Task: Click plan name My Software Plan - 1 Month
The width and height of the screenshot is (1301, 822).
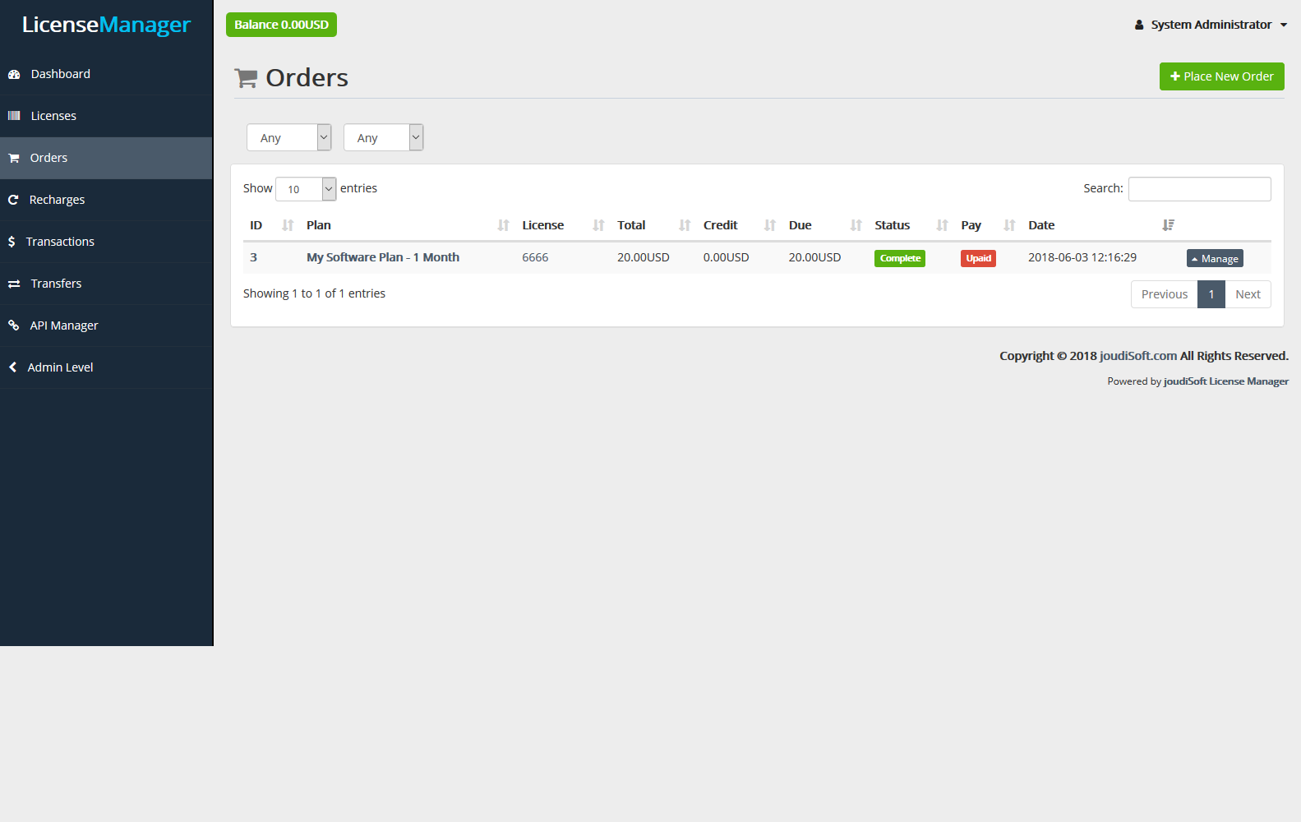Action: 383,257
